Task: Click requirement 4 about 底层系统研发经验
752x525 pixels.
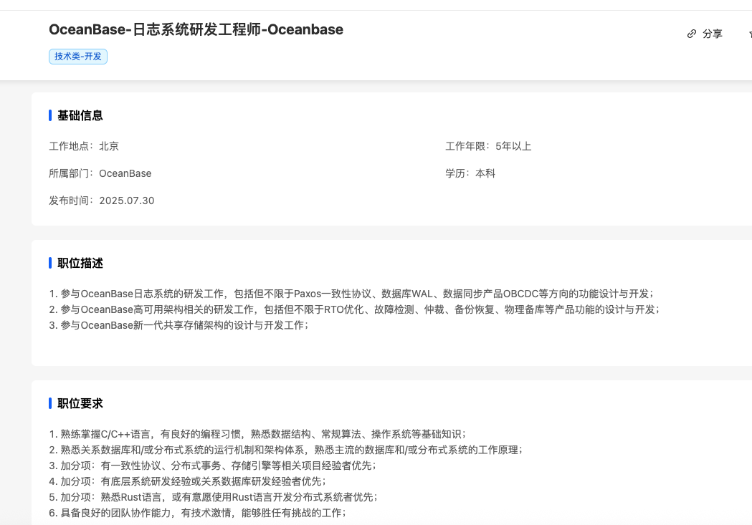Action: [188, 481]
